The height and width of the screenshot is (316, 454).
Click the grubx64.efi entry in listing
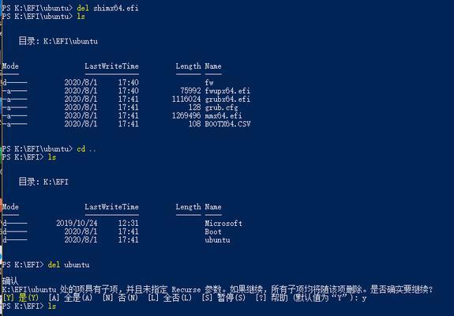[227, 99]
